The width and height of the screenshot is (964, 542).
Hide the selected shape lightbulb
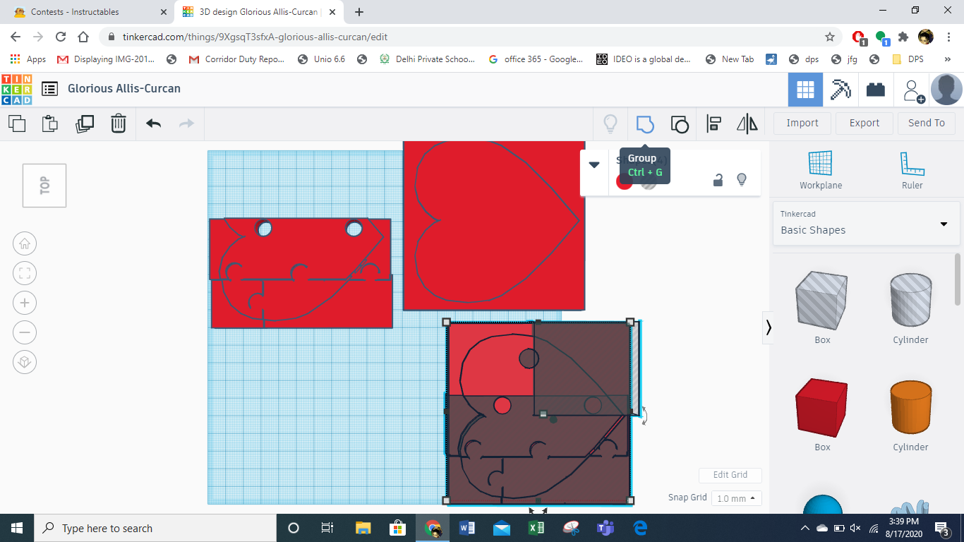pyautogui.click(x=742, y=180)
